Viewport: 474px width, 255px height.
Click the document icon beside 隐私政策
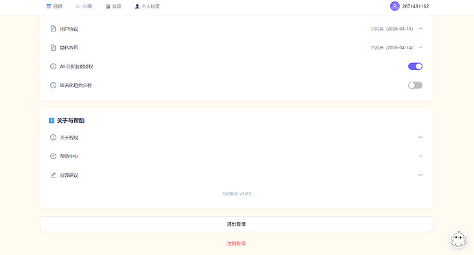click(53, 47)
